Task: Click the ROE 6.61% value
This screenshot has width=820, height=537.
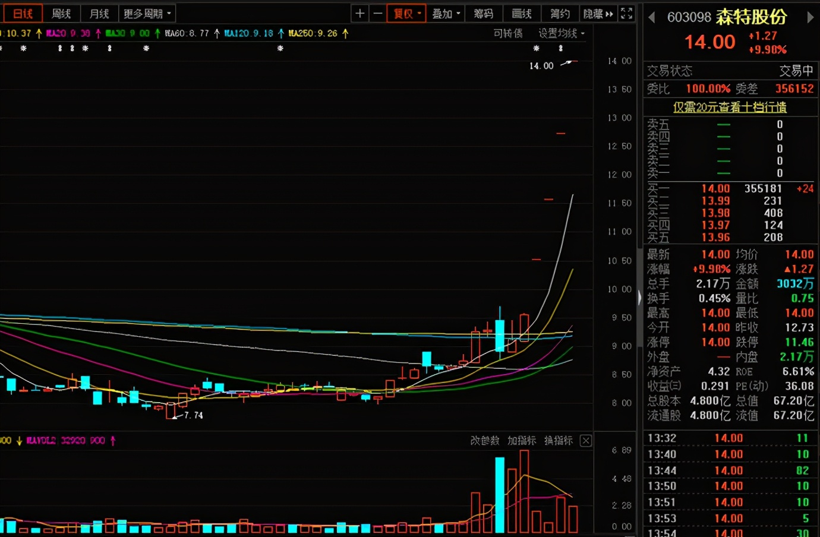Action: 798,371
